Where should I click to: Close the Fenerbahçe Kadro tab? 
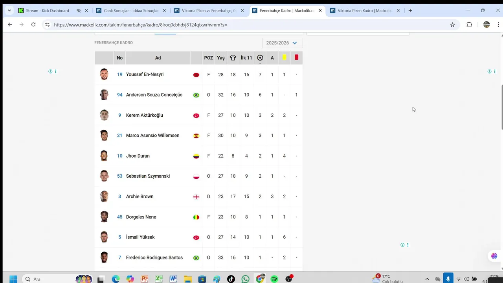click(320, 11)
